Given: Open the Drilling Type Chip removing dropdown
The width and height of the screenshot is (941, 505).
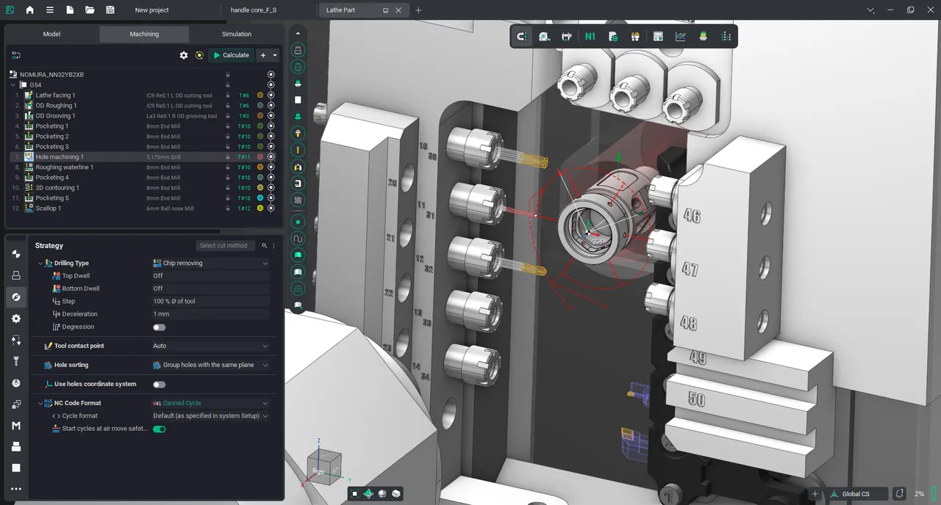Looking at the screenshot, I should pyautogui.click(x=210, y=263).
